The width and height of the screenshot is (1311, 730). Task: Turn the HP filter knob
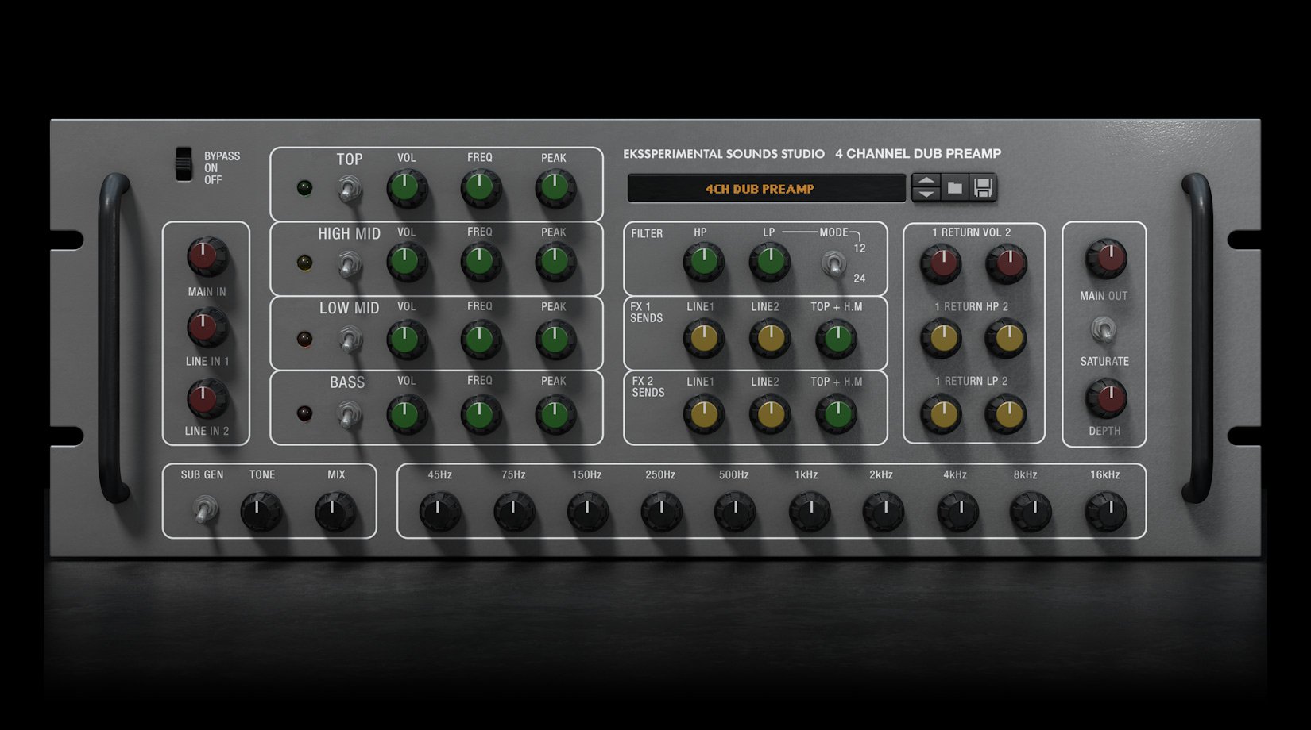point(704,262)
